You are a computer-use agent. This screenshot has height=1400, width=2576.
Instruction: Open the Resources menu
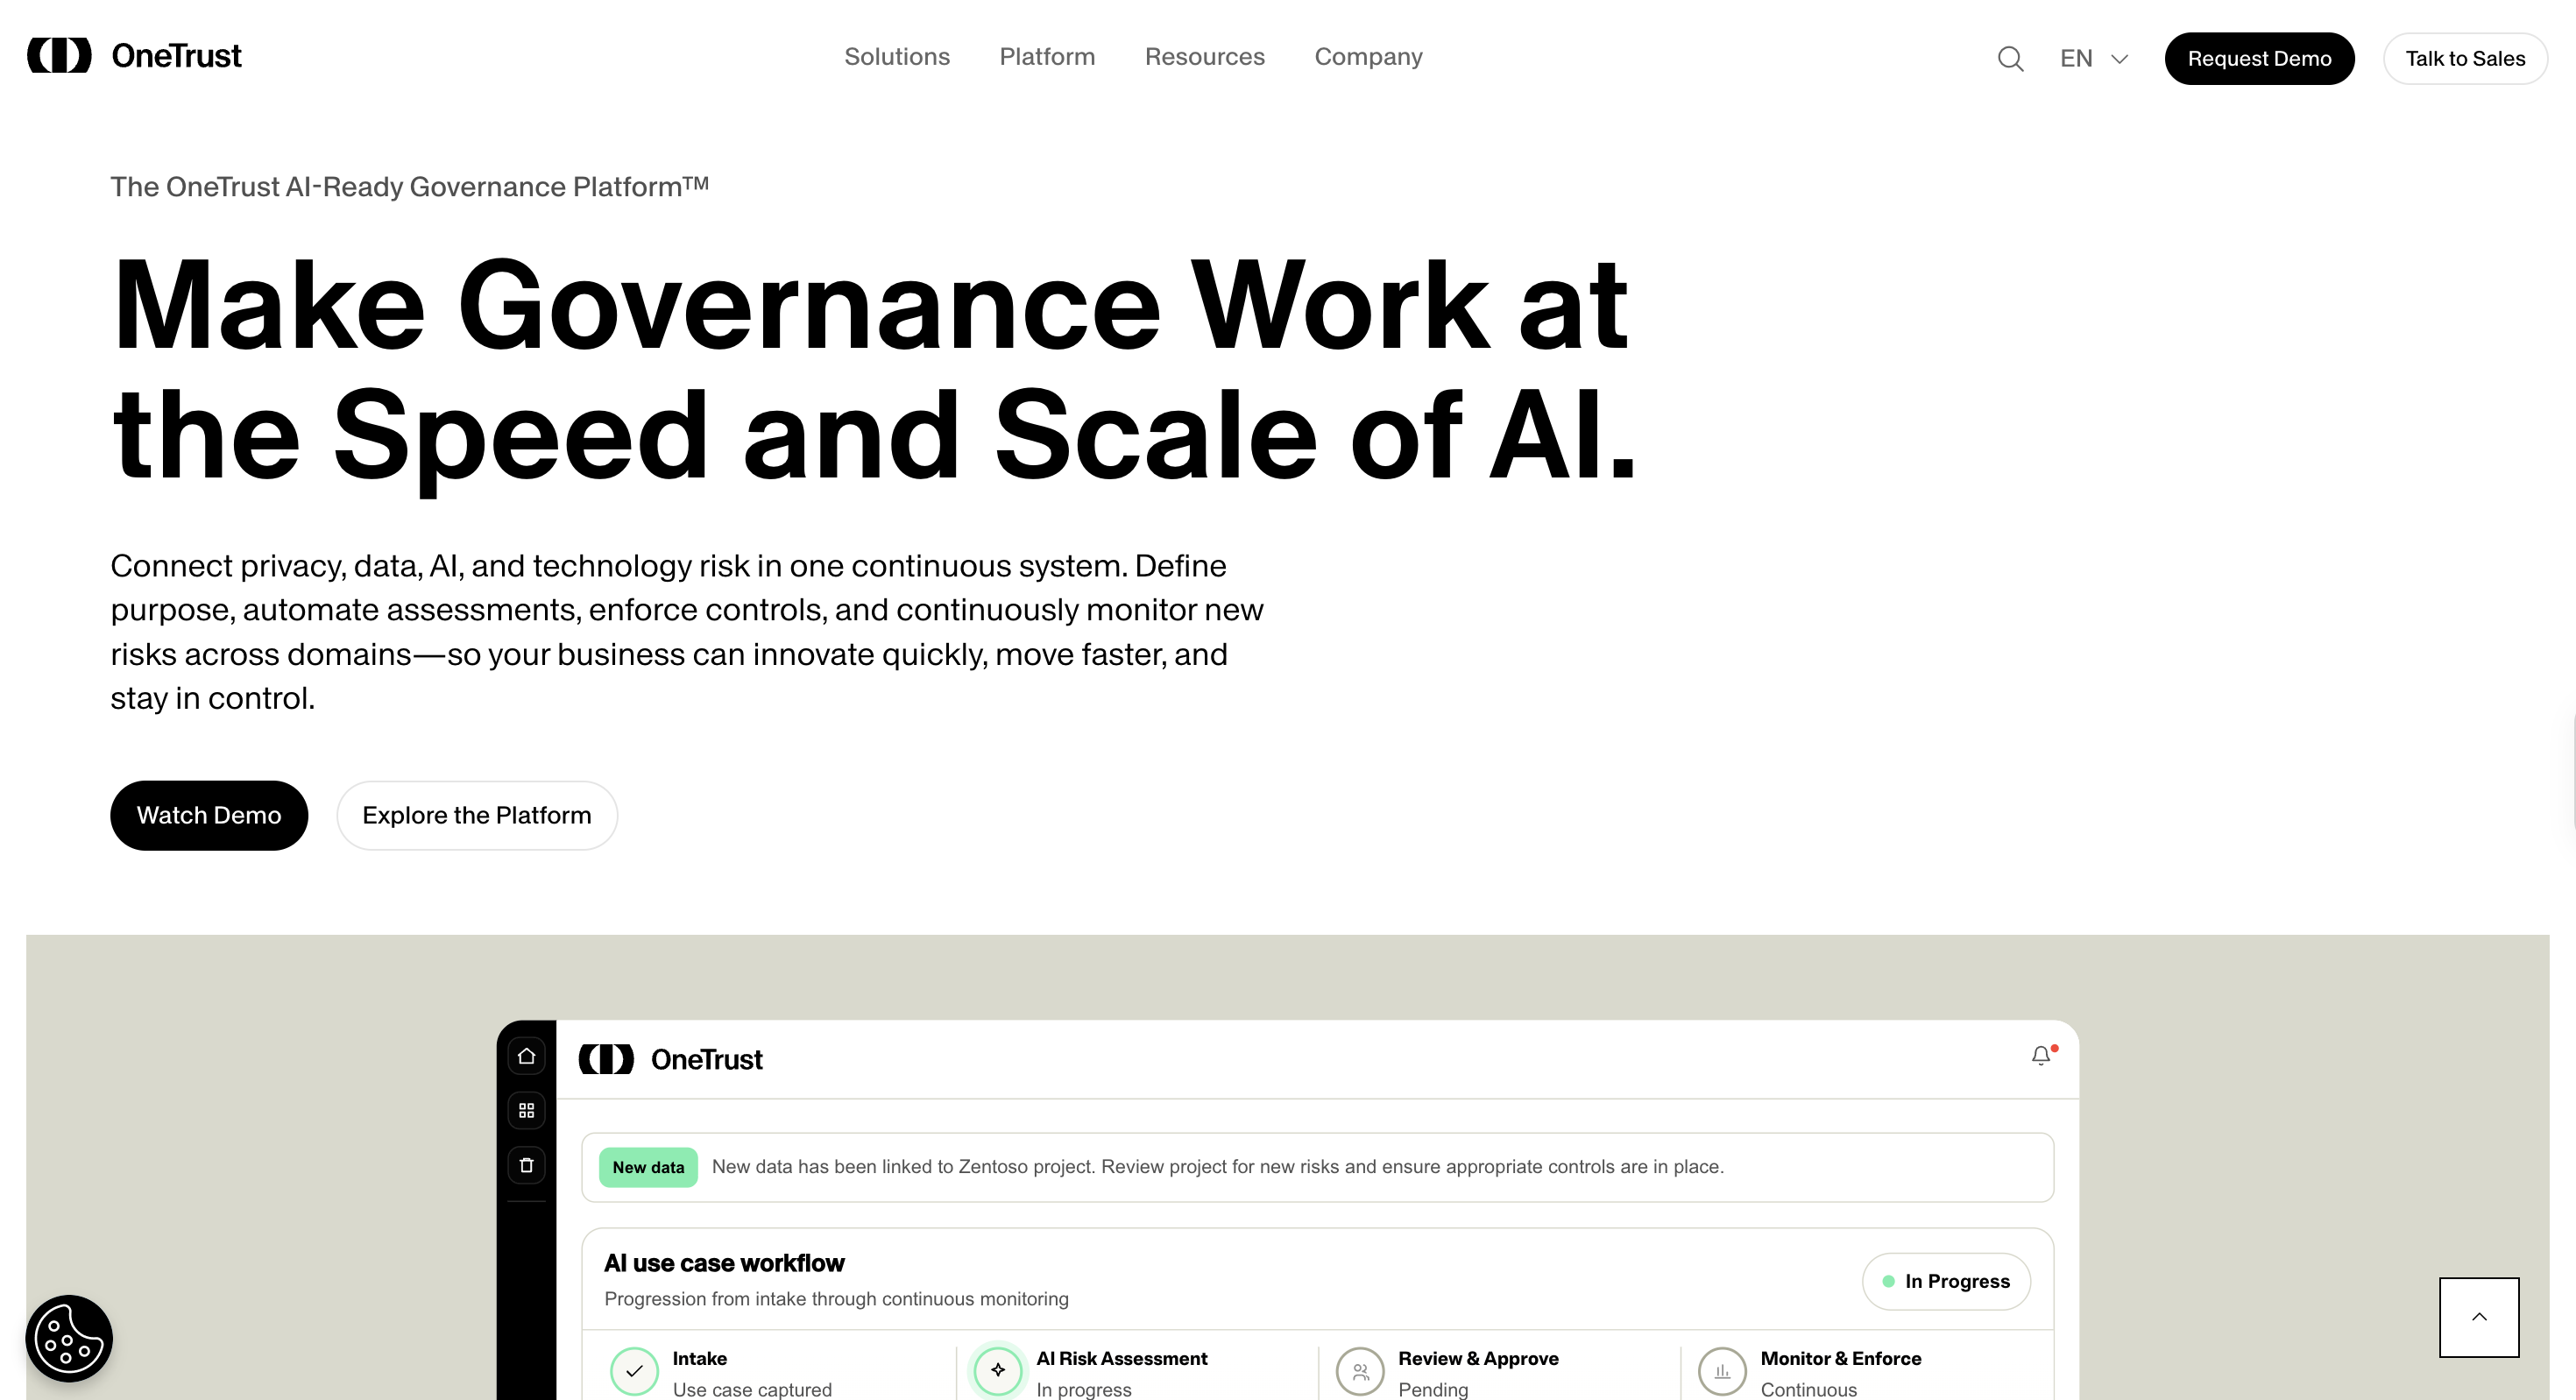(x=1205, y=57)
